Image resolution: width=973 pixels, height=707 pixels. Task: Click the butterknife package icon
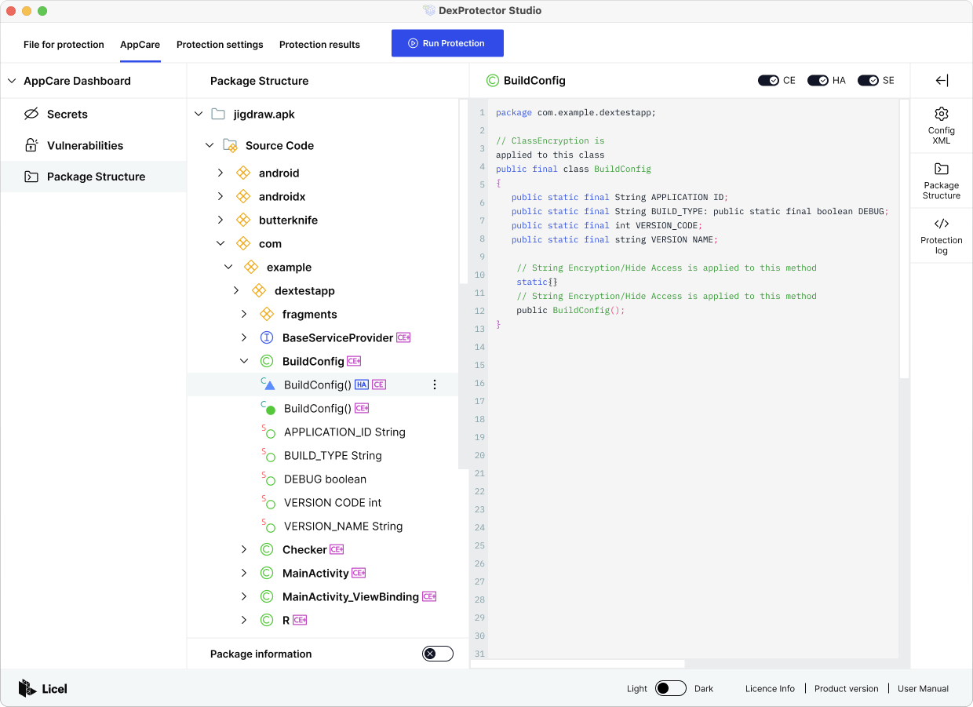click(x=243, y=220)
